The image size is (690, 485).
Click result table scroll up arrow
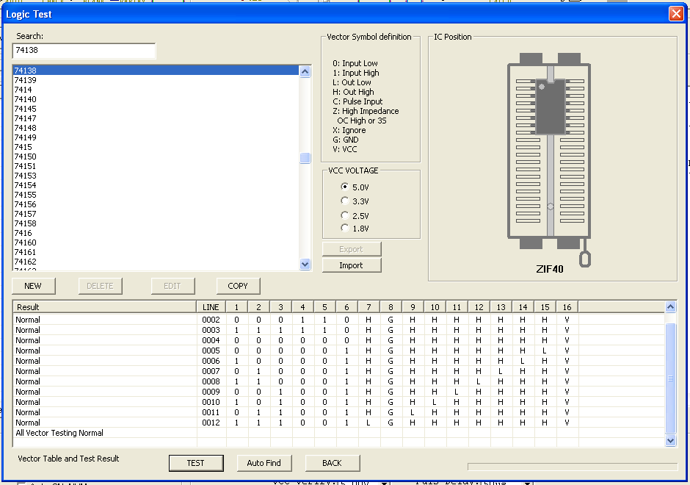click(670, 307)
